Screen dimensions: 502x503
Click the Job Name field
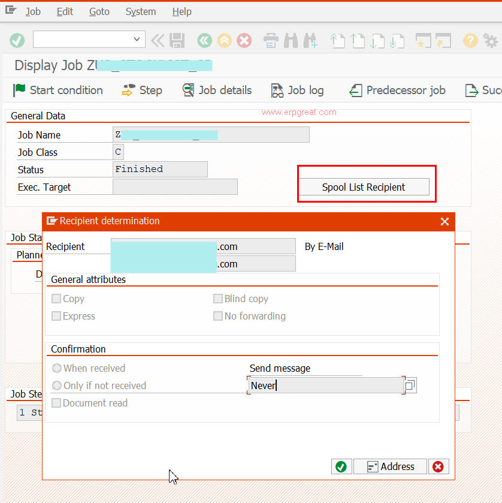click(x=211, y=135)
